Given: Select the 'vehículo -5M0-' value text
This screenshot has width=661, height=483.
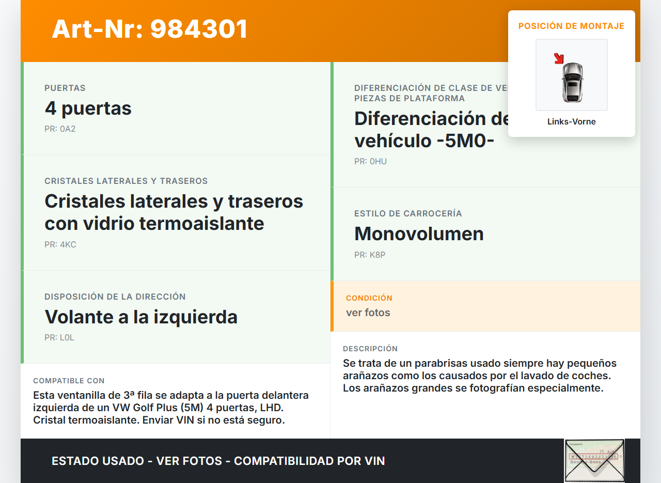Looking at the screenshot, I should coord(424,140).
